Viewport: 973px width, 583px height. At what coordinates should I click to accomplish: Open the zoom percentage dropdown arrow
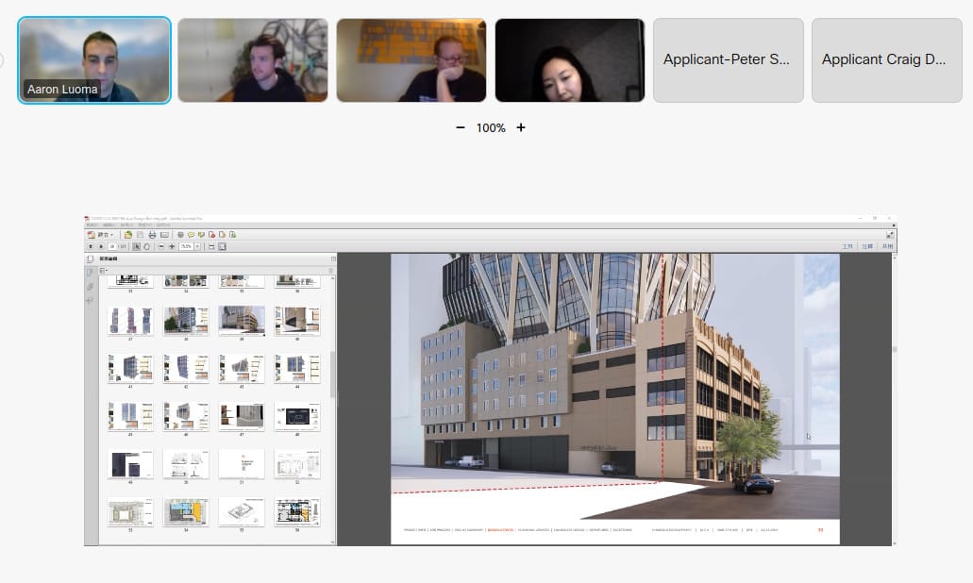[197, 246]
